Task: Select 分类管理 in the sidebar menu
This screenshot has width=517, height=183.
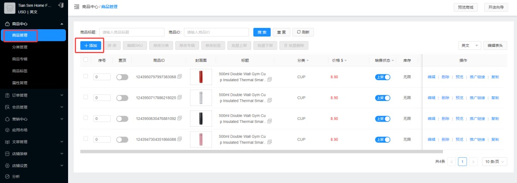Action: [x=20, y=47]
